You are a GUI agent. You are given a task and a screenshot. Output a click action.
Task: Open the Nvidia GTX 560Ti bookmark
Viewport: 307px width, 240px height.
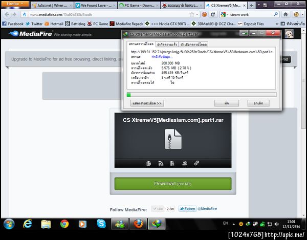tap(167, 24)
